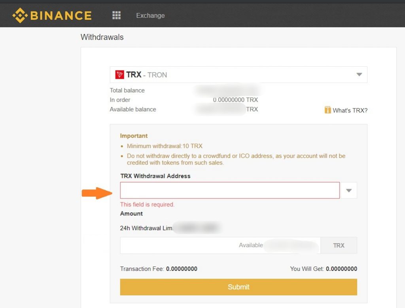
Task: Select the 'In order' label
Action: 120,100
